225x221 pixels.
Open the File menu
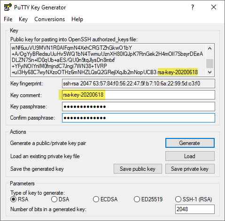(x=8, y=19)
